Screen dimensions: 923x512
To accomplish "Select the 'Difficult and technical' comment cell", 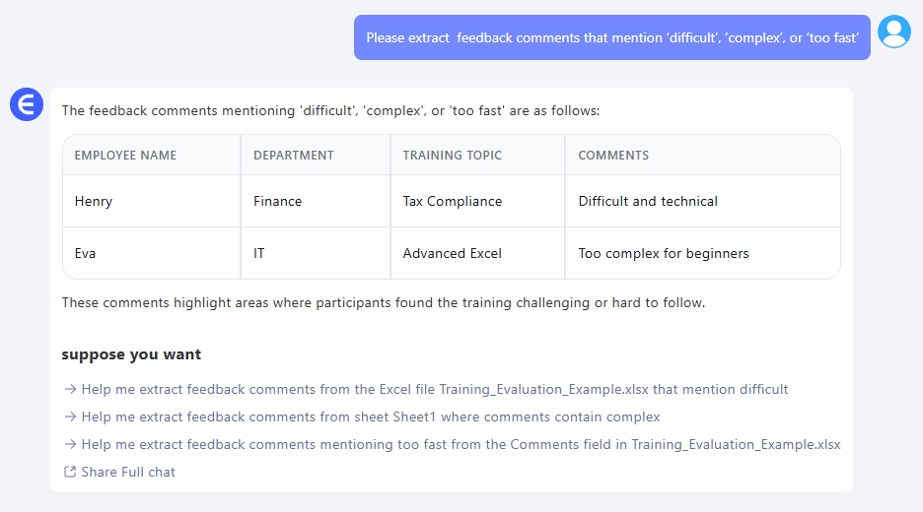I will coord(648,202).
